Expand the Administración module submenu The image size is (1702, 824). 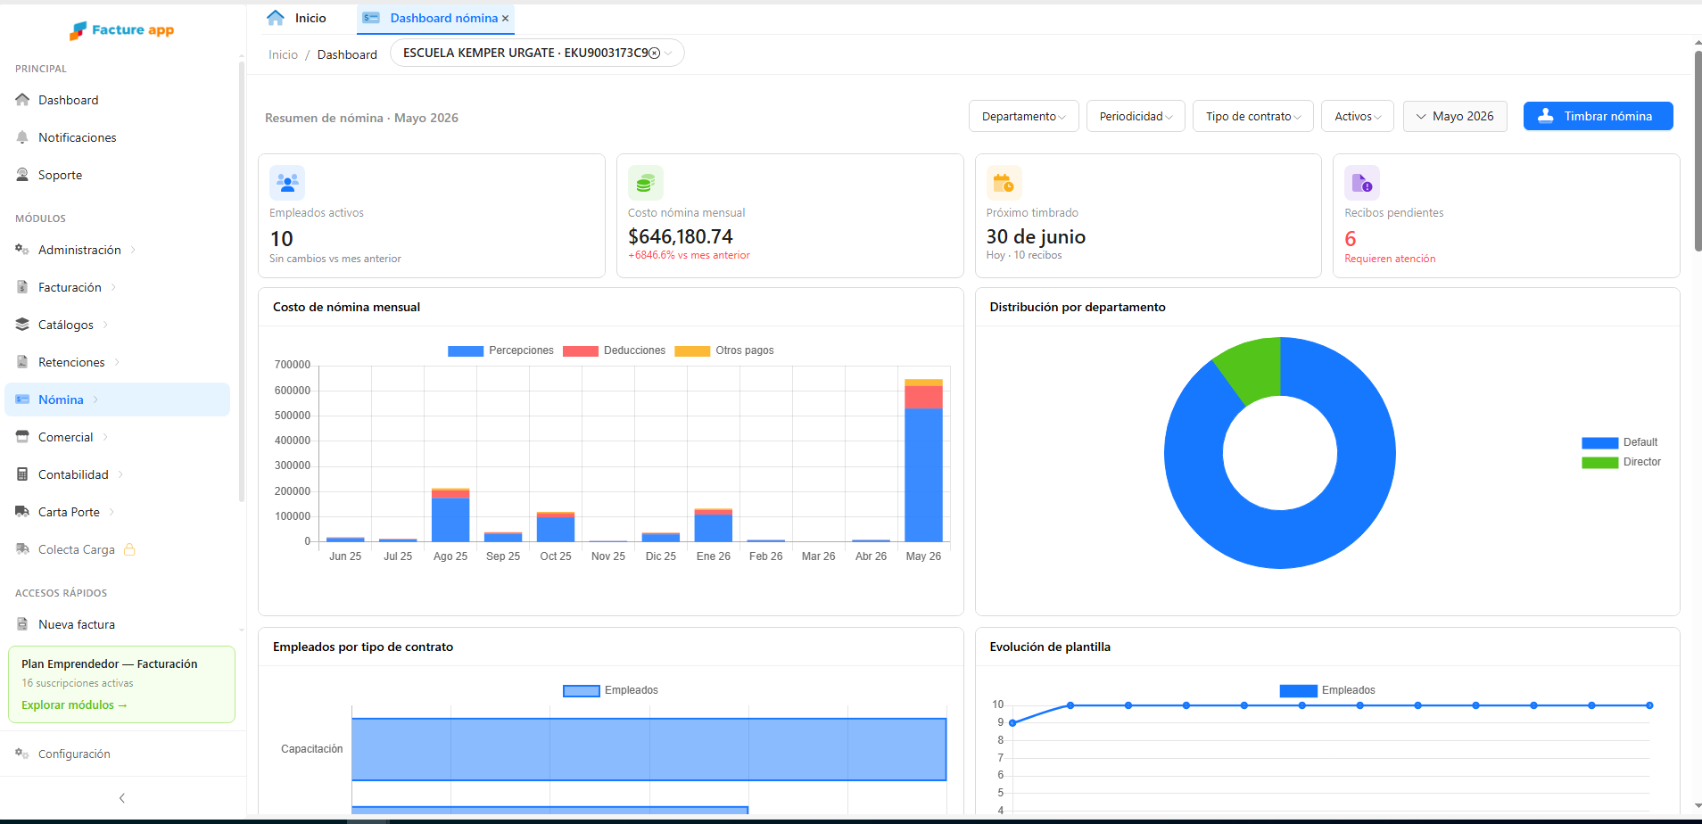pos(133,250)
